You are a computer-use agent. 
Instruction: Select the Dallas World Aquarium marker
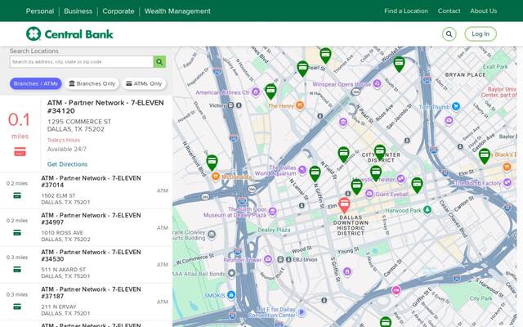pos(302,170)
